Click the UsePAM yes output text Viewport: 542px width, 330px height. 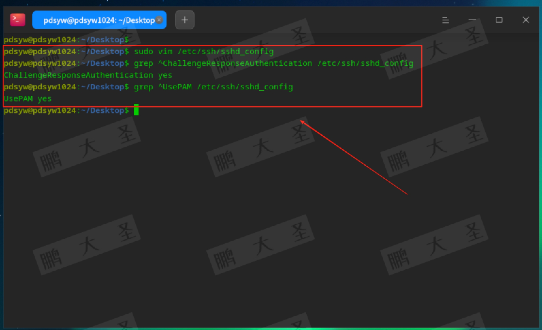tap(28, 98)
